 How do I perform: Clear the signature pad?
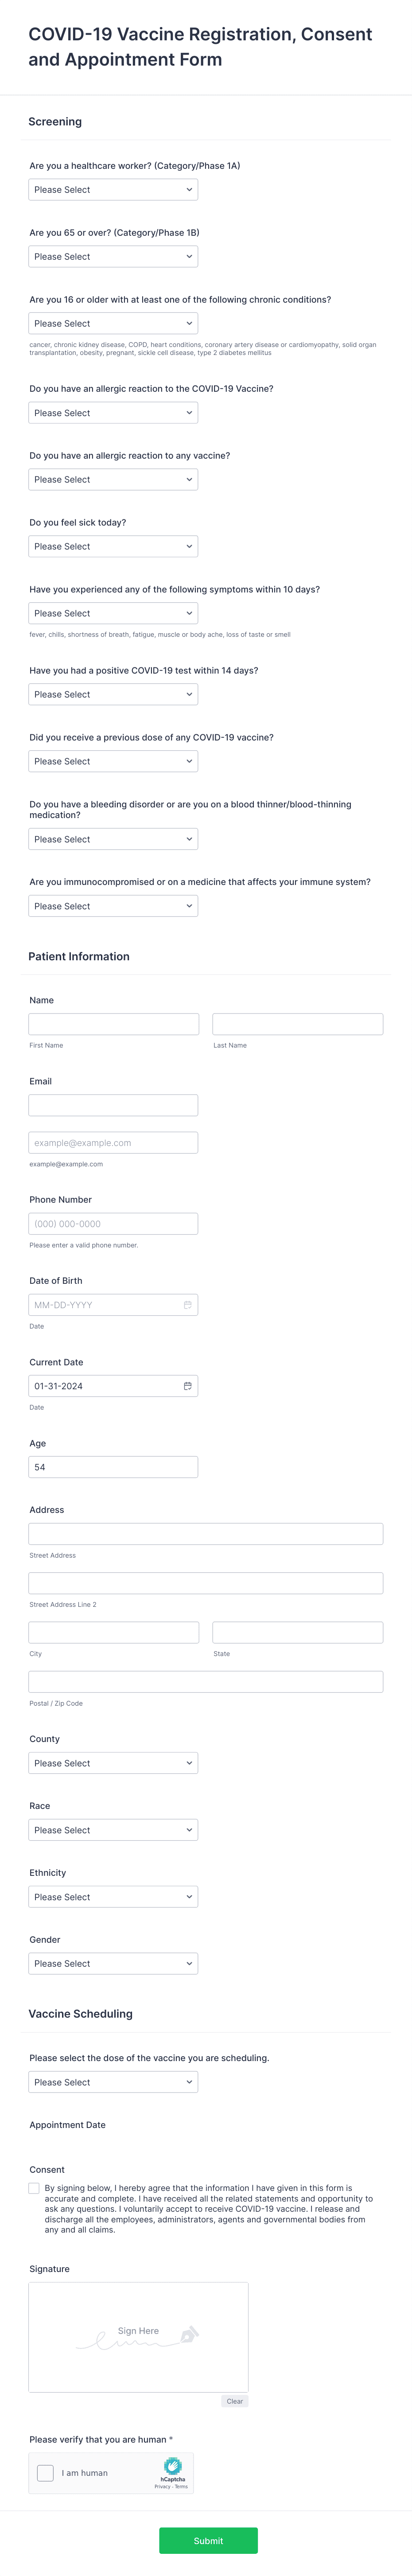point(235,2401)
